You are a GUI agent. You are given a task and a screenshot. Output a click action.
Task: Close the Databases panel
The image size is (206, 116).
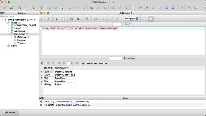point(1,13)
